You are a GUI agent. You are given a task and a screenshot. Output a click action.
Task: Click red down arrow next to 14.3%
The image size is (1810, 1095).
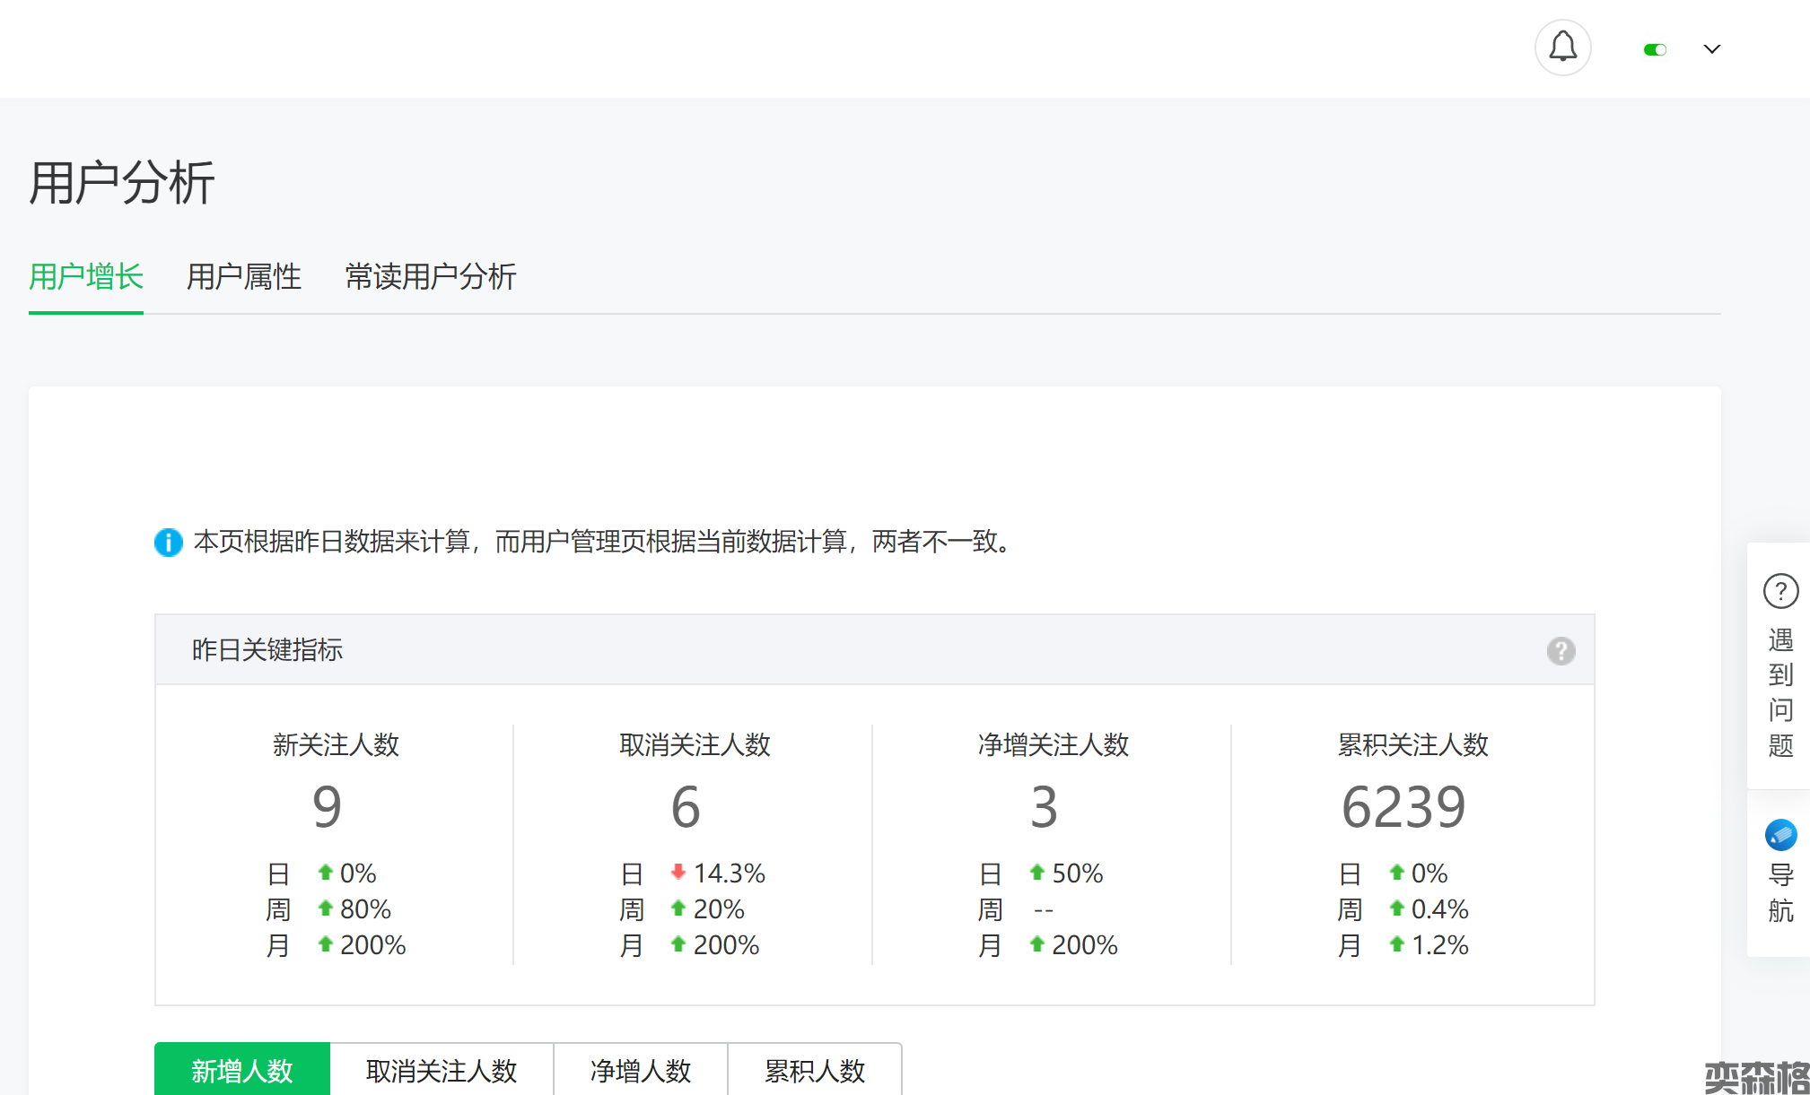pos(678,872)
